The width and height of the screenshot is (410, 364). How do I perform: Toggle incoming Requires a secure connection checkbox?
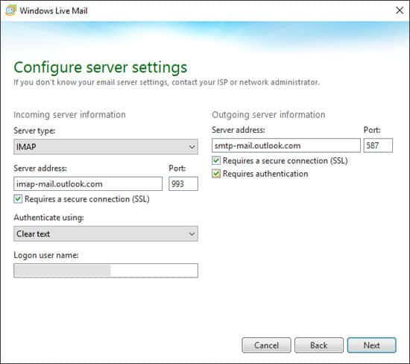(18, 199)
